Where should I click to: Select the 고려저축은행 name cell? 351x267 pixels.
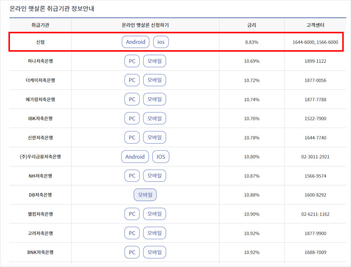40,233
